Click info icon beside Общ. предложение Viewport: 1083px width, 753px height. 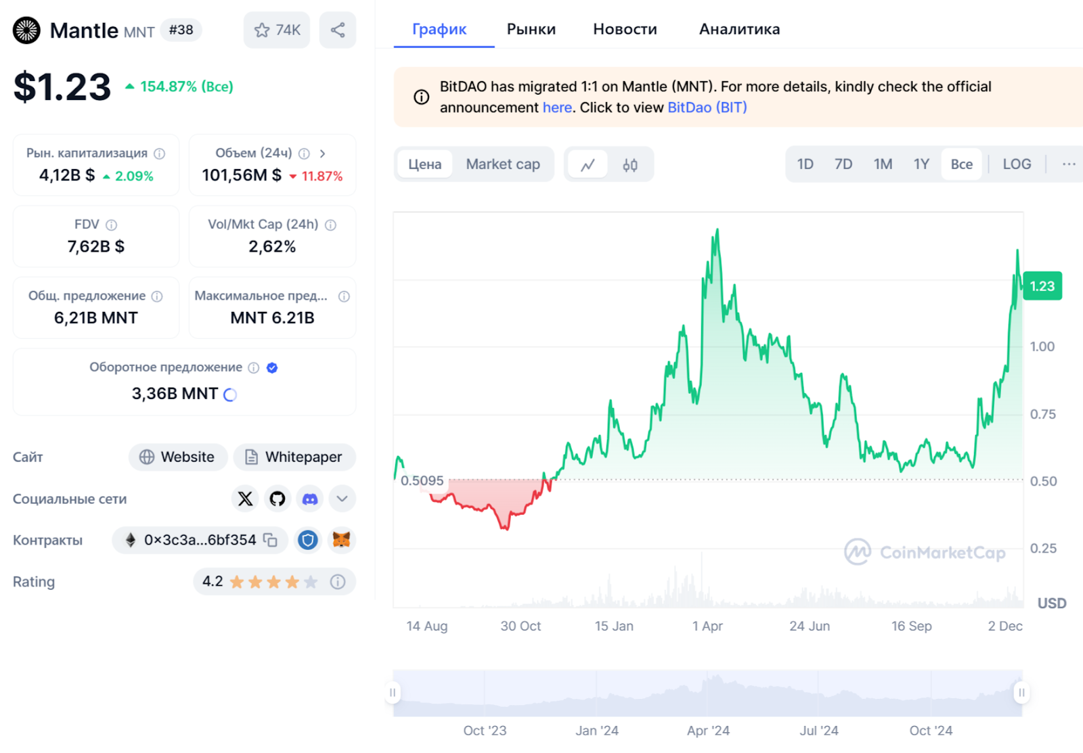coord(157,296)
